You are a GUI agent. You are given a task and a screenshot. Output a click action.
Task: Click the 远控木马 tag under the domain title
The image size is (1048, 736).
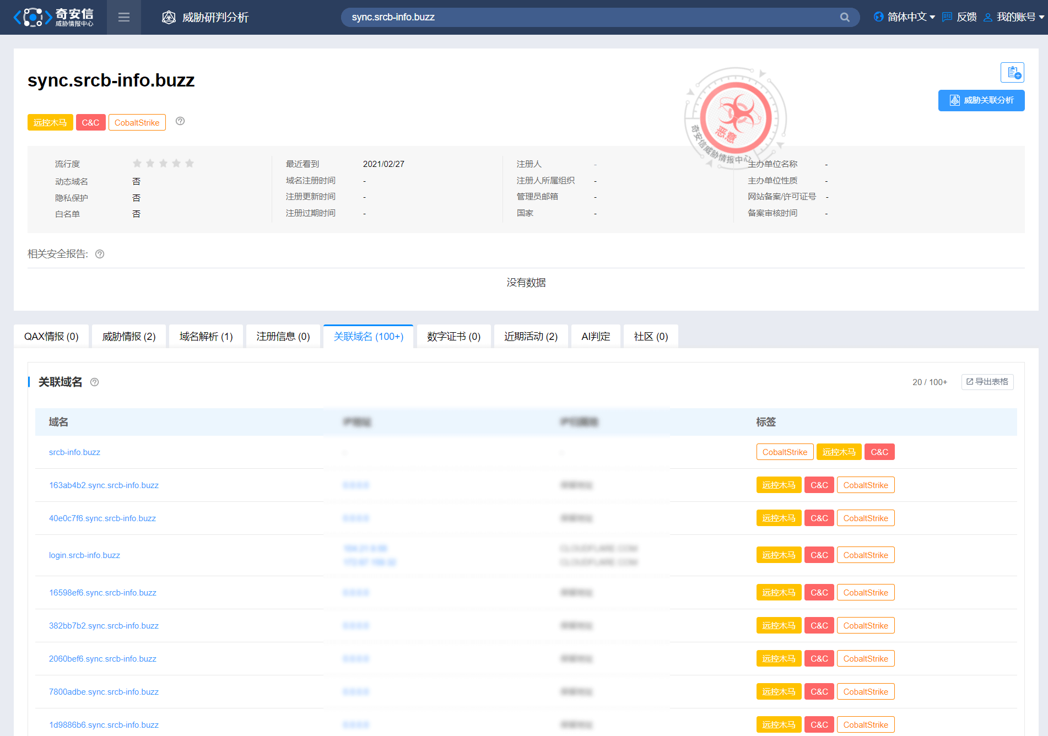pos(50,122)
